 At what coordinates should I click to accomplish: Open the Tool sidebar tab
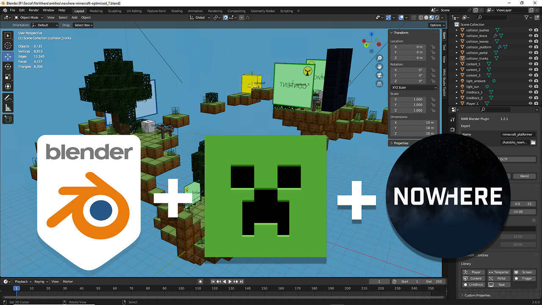(x=444, y=47)
